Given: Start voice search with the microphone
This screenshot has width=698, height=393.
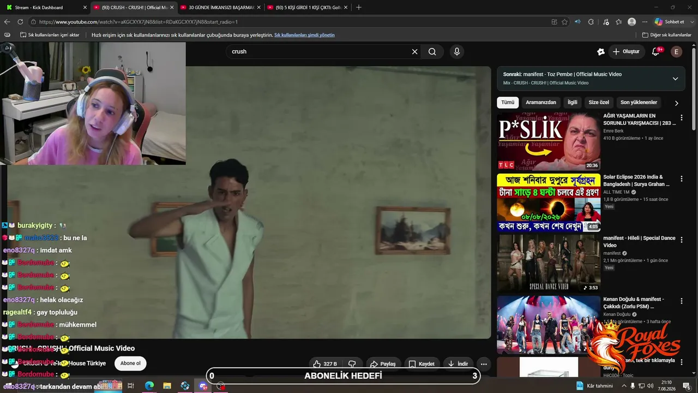Looking at the screenshot, I should point(457,51).
